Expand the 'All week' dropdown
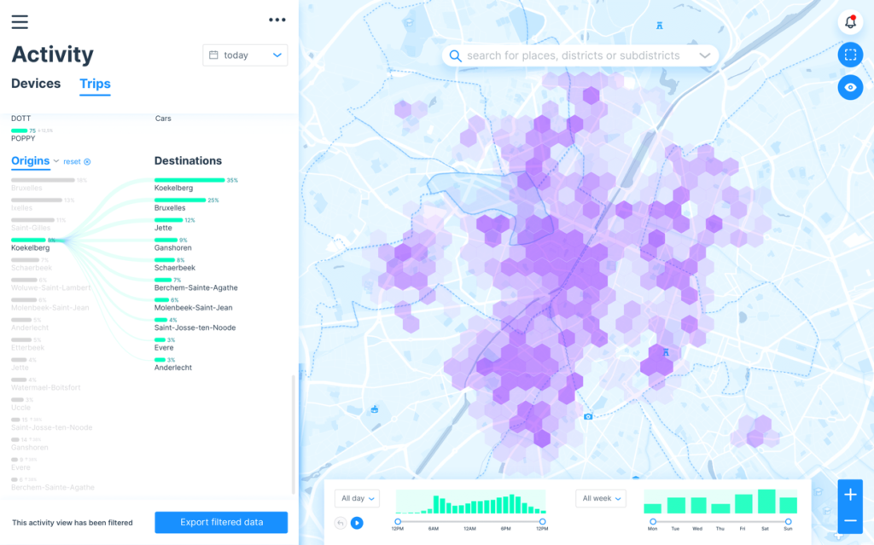Image resolution: width=874 pixels, height=545 pixels. [x=601, y=498]
